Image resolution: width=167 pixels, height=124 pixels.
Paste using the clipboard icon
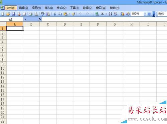(65, 14)
